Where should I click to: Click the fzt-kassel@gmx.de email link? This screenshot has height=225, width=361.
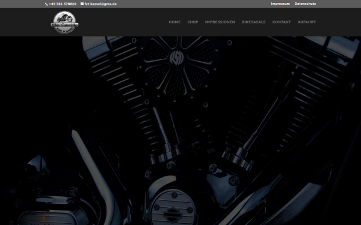[x=100, y=4]
